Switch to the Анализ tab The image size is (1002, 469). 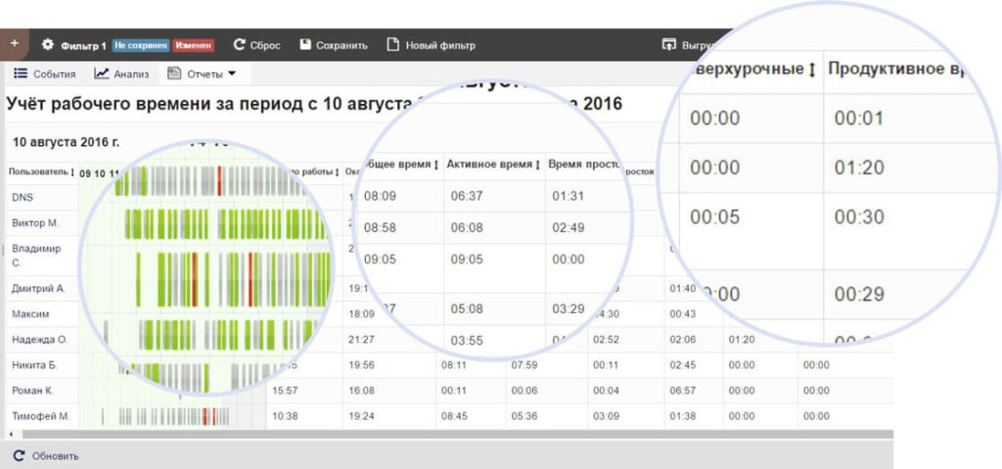point(121,73)
